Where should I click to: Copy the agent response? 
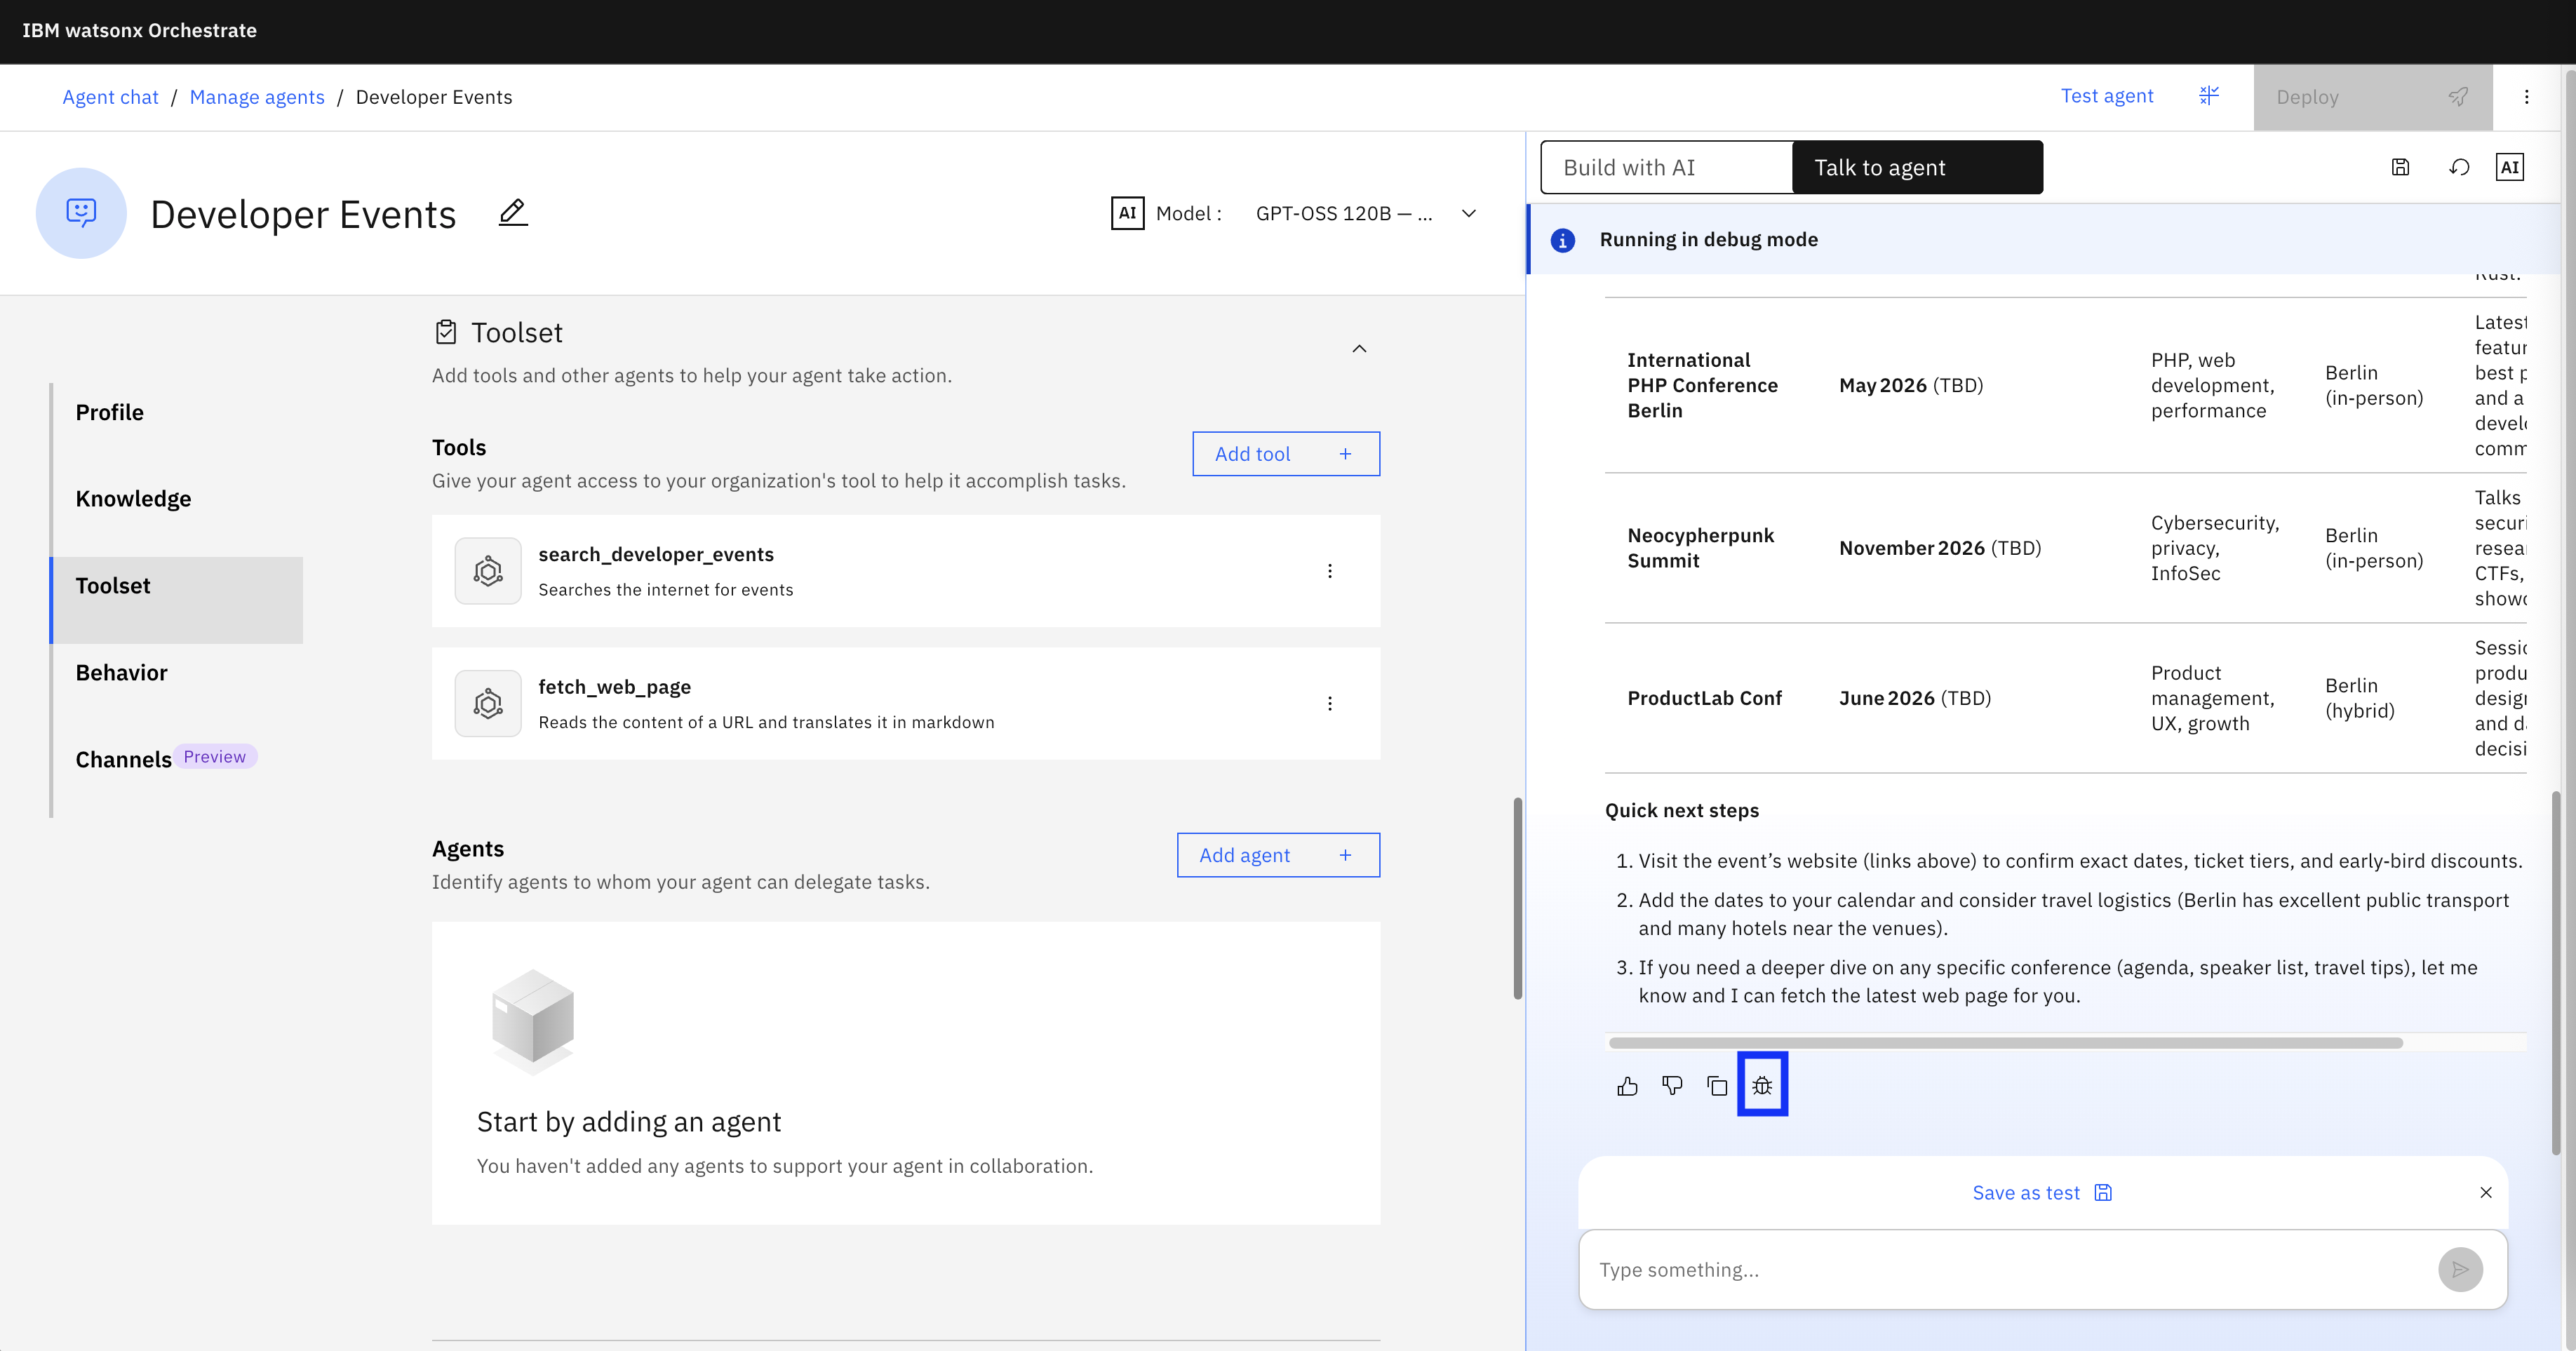coord(1717,1086)
